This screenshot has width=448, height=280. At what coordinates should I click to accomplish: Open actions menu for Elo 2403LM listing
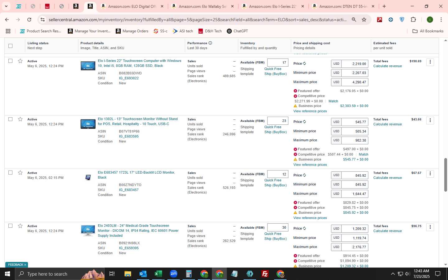[x=430, y=227]
